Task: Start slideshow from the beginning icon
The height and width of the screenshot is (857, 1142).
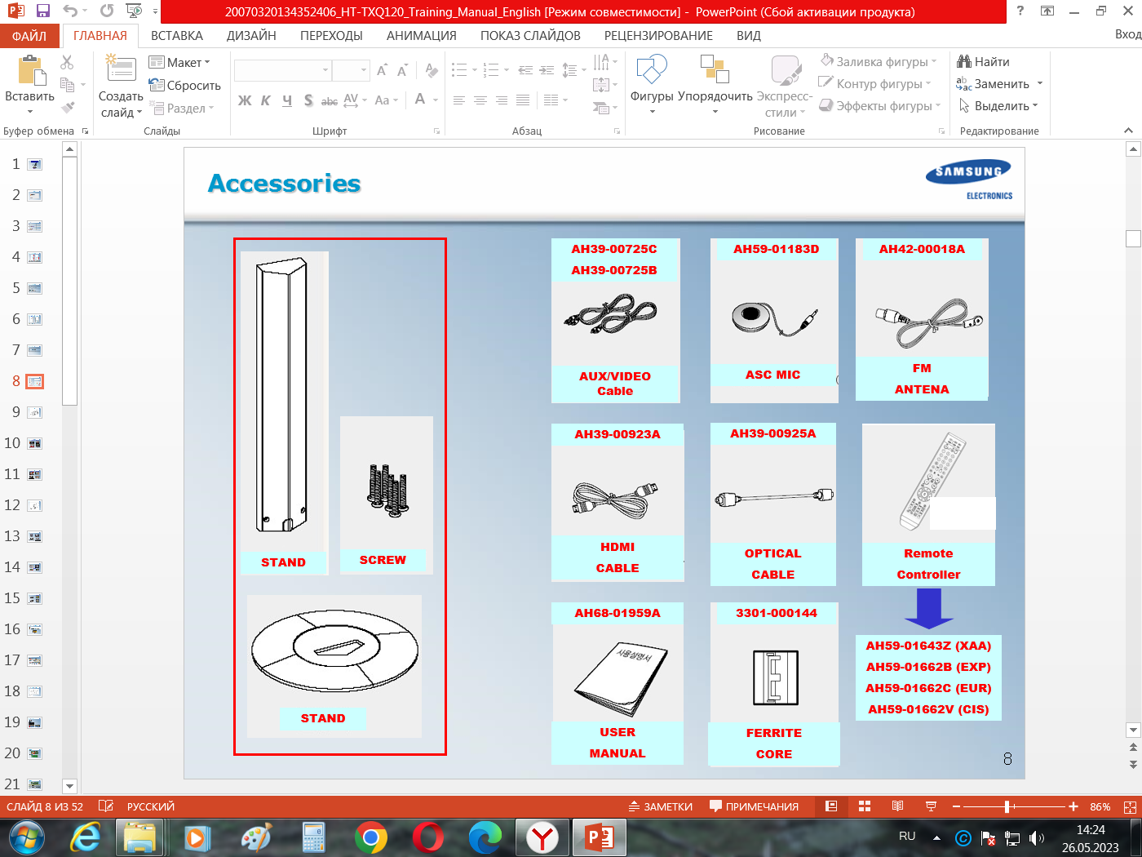Action: [135, 11]
